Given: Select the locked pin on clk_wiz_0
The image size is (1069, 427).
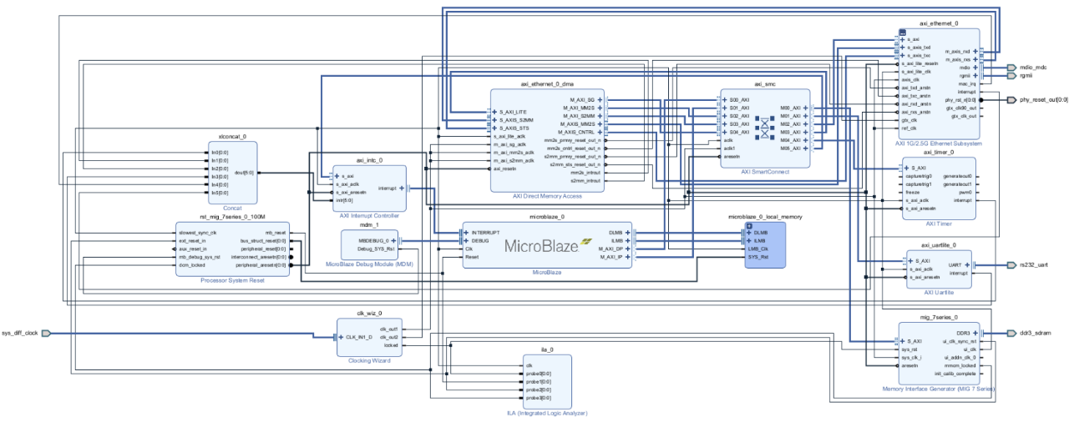Looking at the screenshot, I should pyautogui.click(x=391, y=345).
